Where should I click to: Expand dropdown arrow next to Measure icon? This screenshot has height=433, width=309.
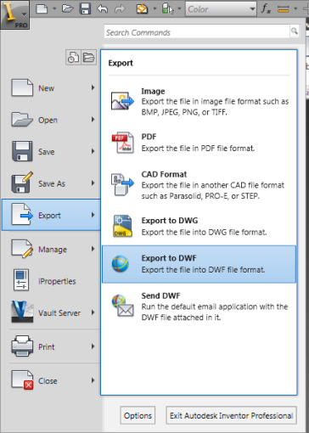pos(295,8)
